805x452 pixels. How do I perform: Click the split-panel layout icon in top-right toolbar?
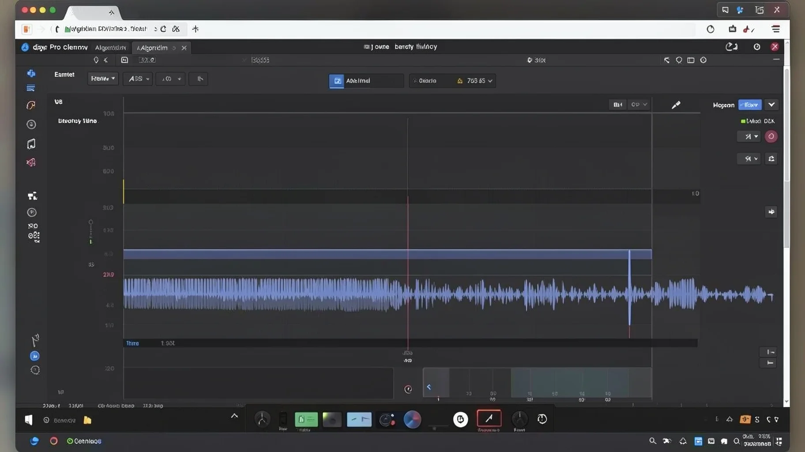(x=691, y=60)
